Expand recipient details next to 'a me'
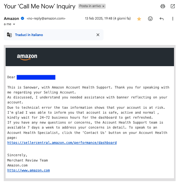Screen dimensions: 179x182 [x=14, y=24]
